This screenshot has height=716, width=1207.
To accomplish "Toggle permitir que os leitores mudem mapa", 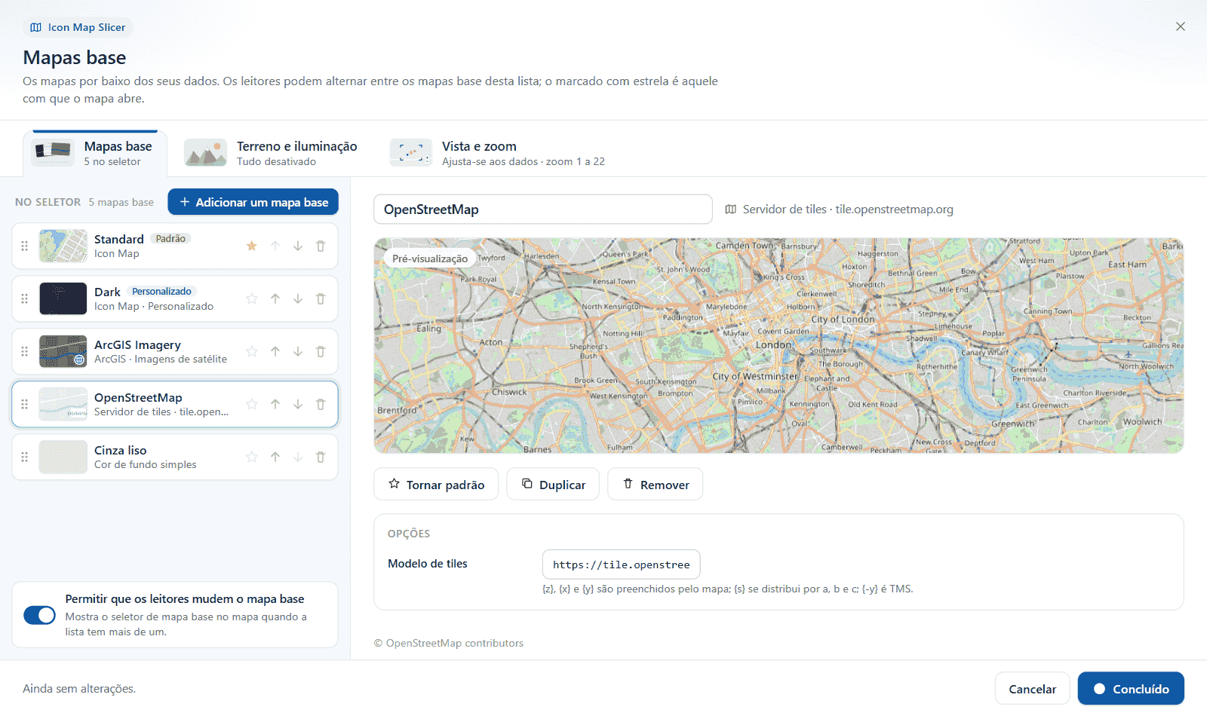I will tap(39, 615).
